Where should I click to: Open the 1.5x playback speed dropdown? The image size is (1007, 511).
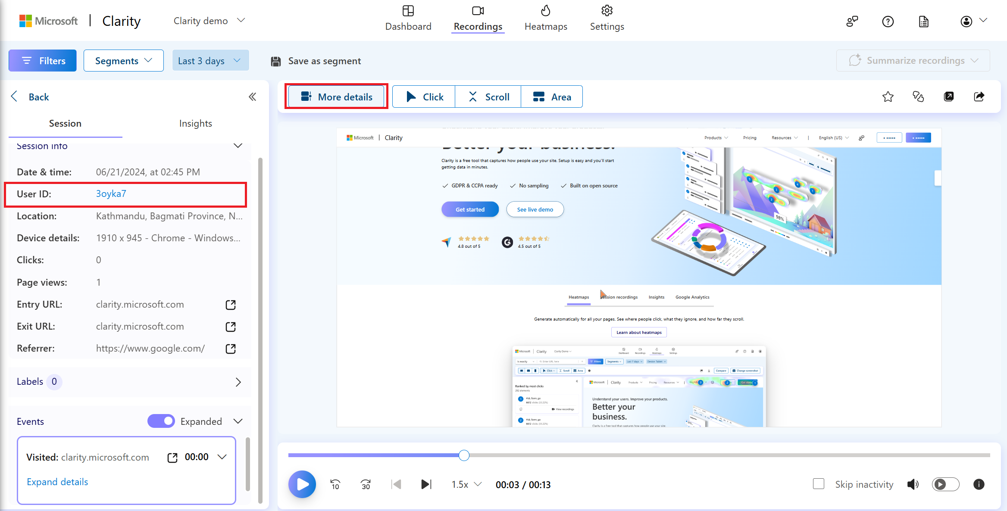click(466, 484)
